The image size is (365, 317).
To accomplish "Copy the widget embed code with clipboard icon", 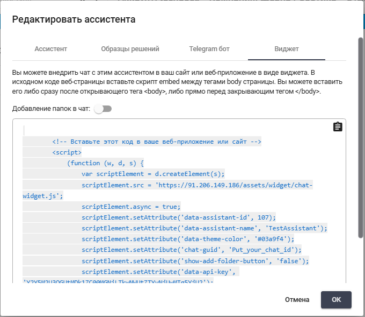I will click(x=338, y=127).
